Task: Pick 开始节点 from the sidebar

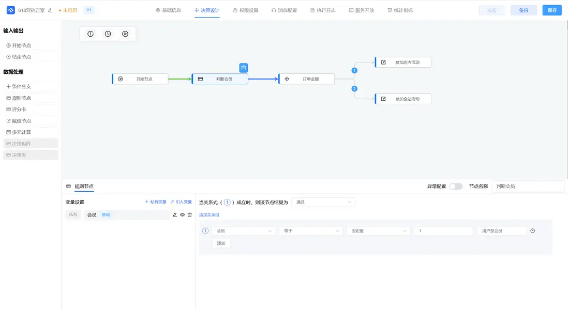Action: (x=31, y=45)
